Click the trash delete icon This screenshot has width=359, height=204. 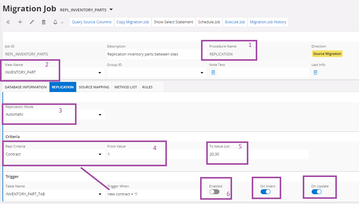[x=44, y=22]
